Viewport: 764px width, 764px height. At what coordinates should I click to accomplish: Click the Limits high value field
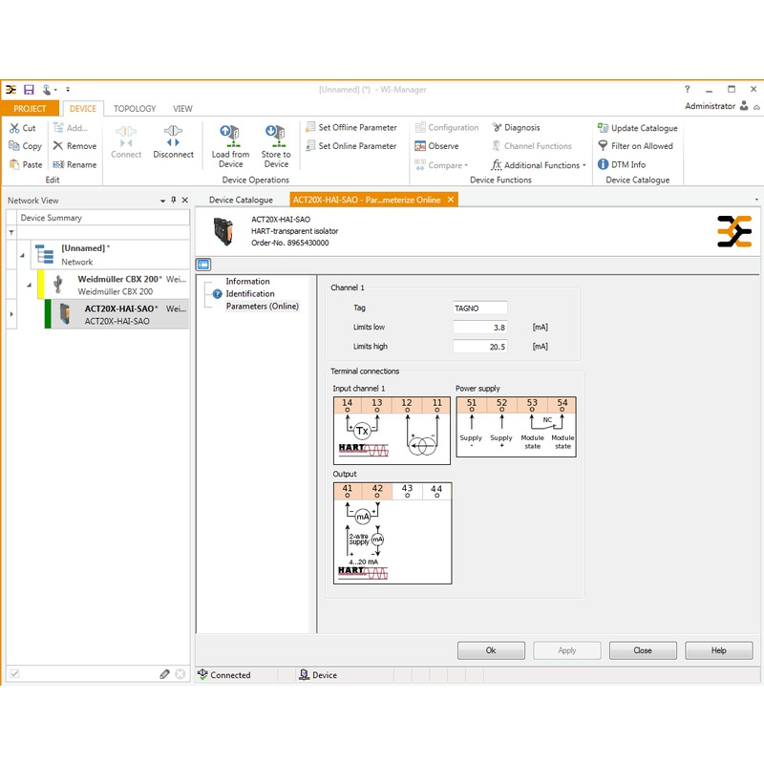pyautogui.click(x=480, y=347)
